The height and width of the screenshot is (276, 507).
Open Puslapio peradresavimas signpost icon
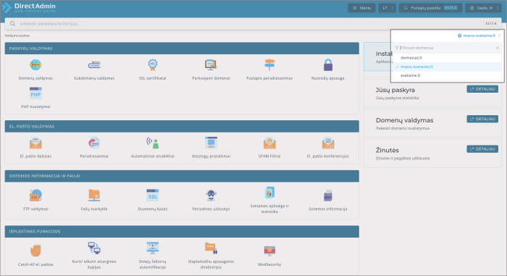[269, 65]
